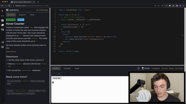Click the reacterry logo icon
This screenshot has width=186, height=104.
(x=7, y=10)
